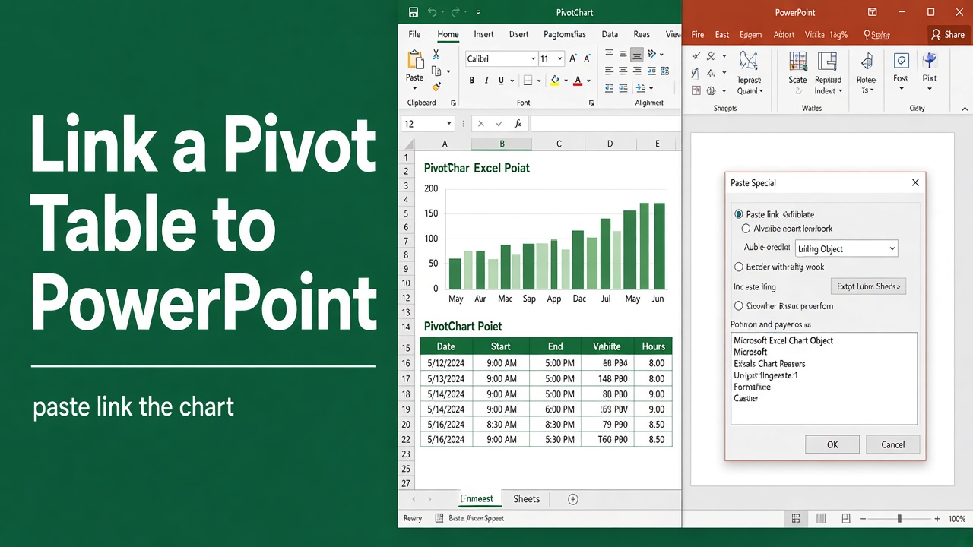Select Exisals Chart Peasors list entry

click(x=769, y=364)
